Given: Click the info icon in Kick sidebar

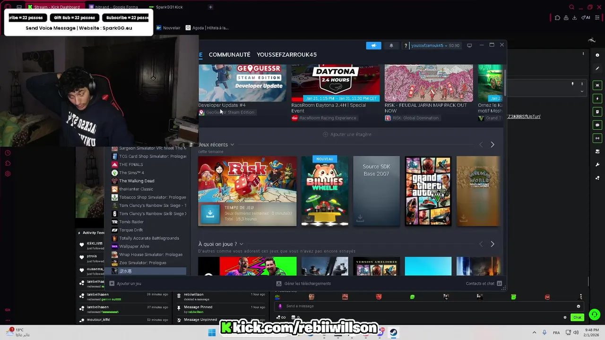Looking at the screenshot, I should (597, 55).
